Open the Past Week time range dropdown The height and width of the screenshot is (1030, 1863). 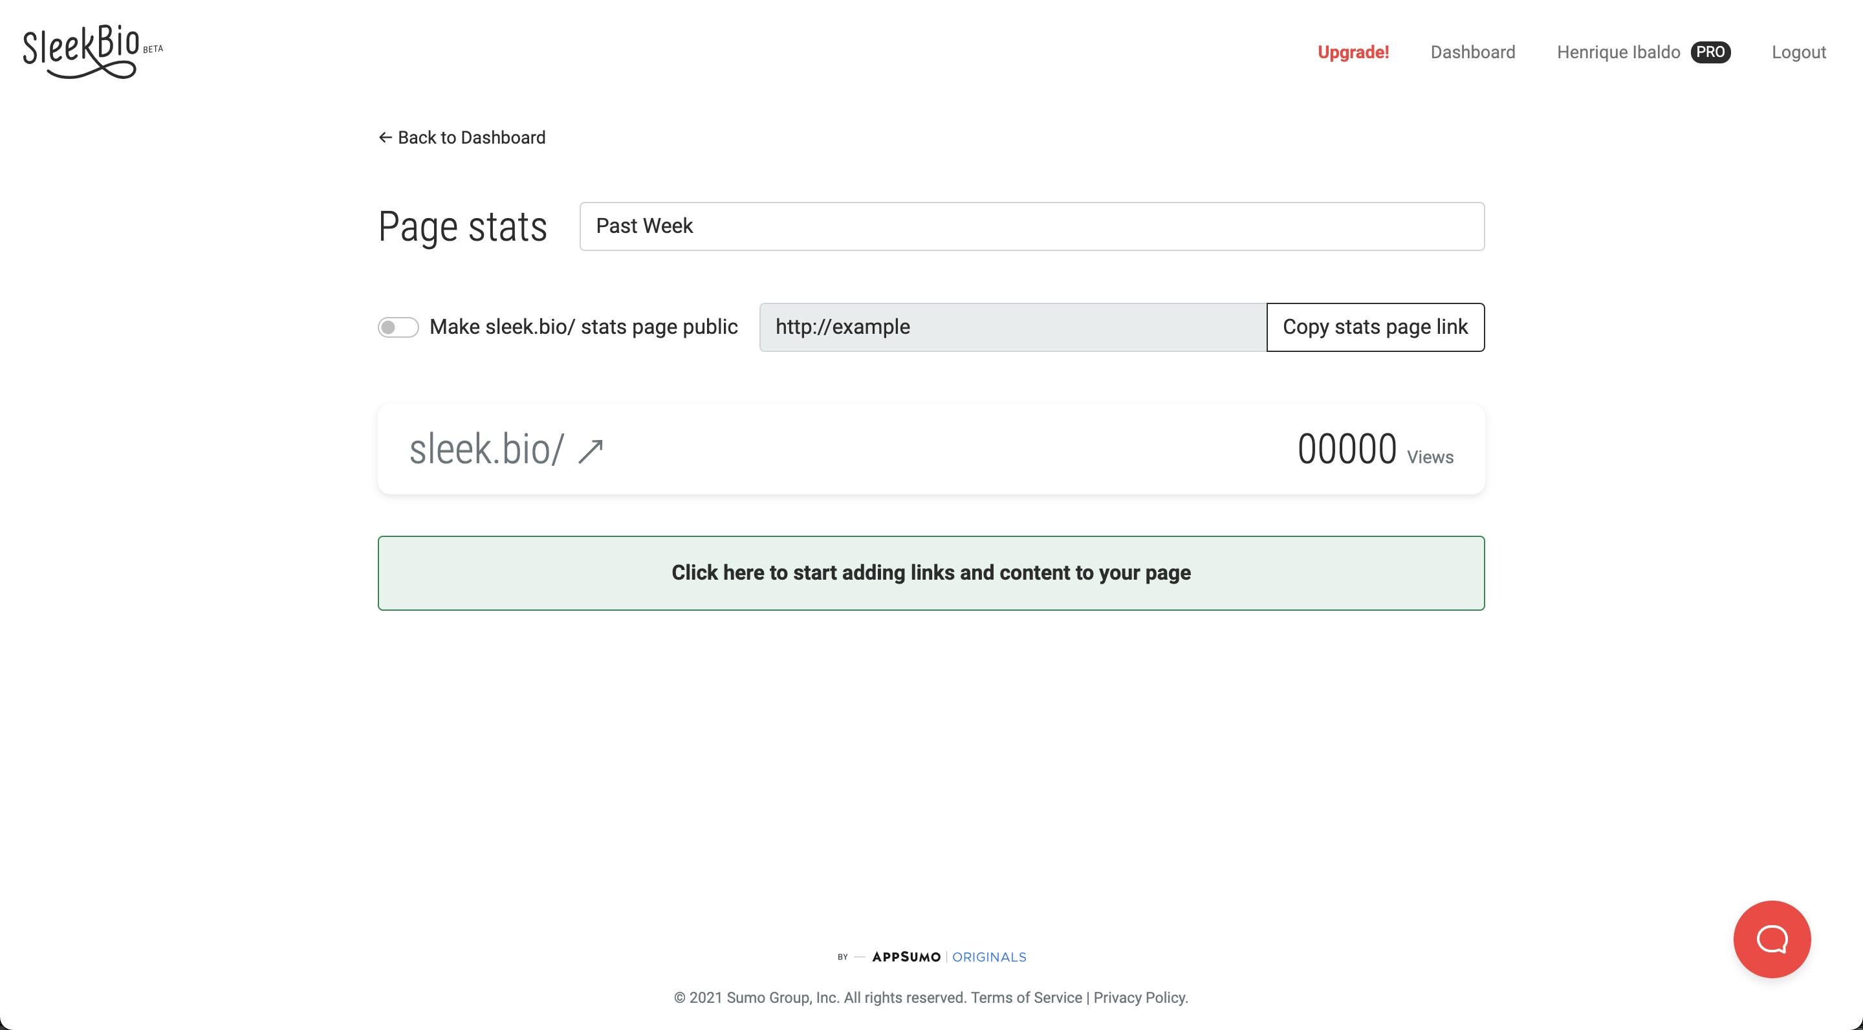[x=1031, y=226]
